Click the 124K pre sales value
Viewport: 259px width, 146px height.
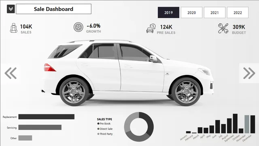pyautogui.click(x=166, y=27)
